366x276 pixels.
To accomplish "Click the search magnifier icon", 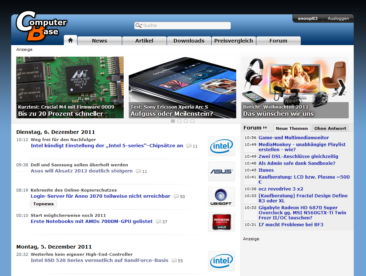I will 139,26.
